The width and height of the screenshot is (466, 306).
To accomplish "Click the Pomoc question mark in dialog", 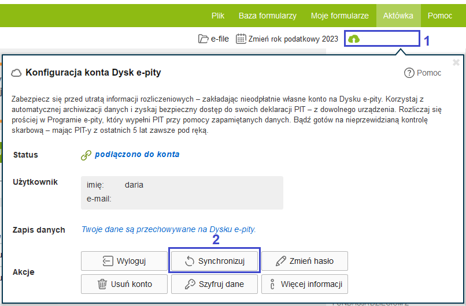I will pyautogui.click(x=409, y=73).
